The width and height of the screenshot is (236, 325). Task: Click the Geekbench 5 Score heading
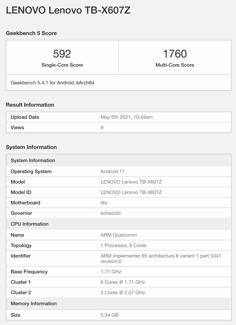[31, 33]
